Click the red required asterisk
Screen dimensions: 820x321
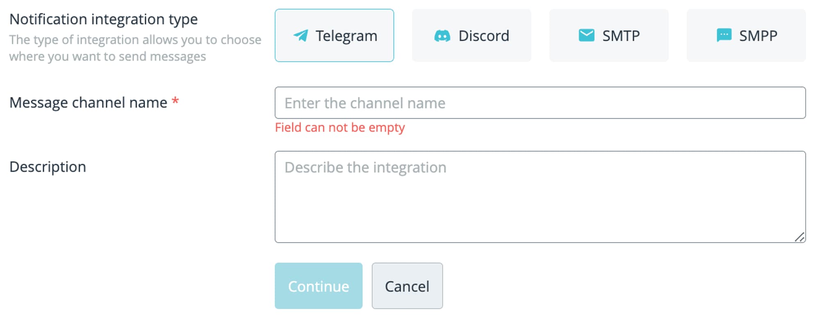tap(175, 101)
